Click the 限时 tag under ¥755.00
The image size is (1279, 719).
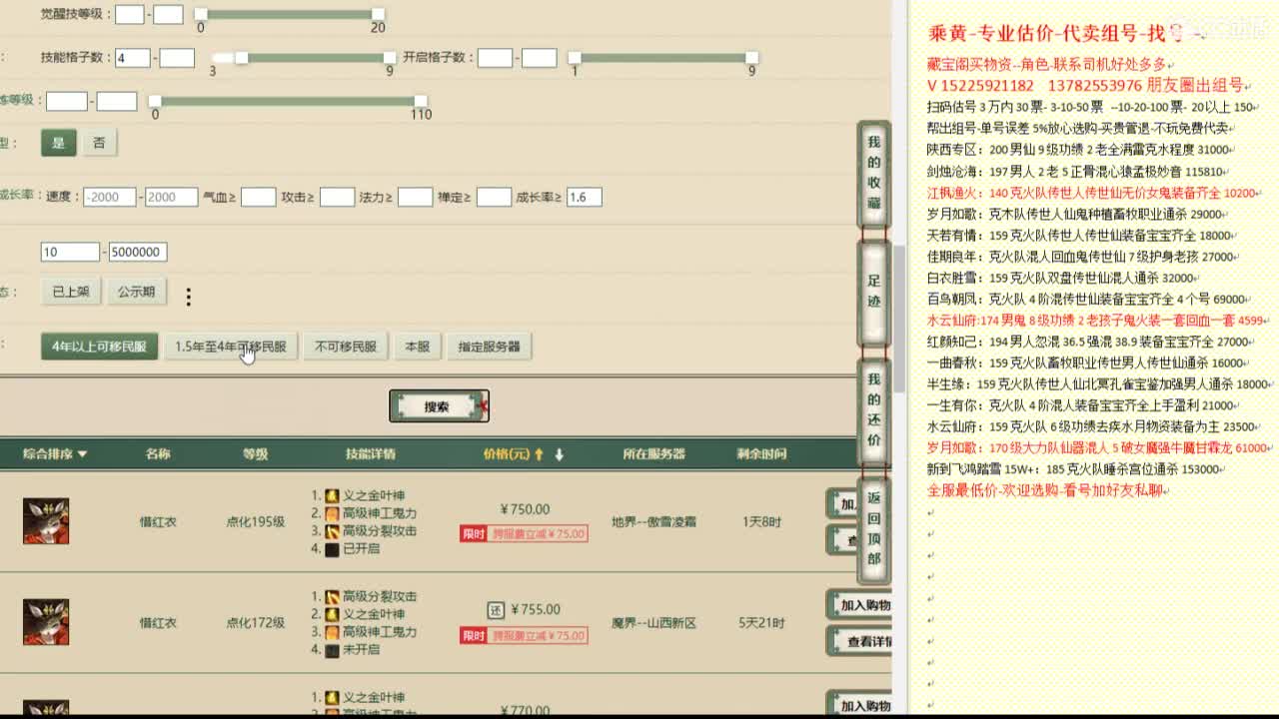473,635
